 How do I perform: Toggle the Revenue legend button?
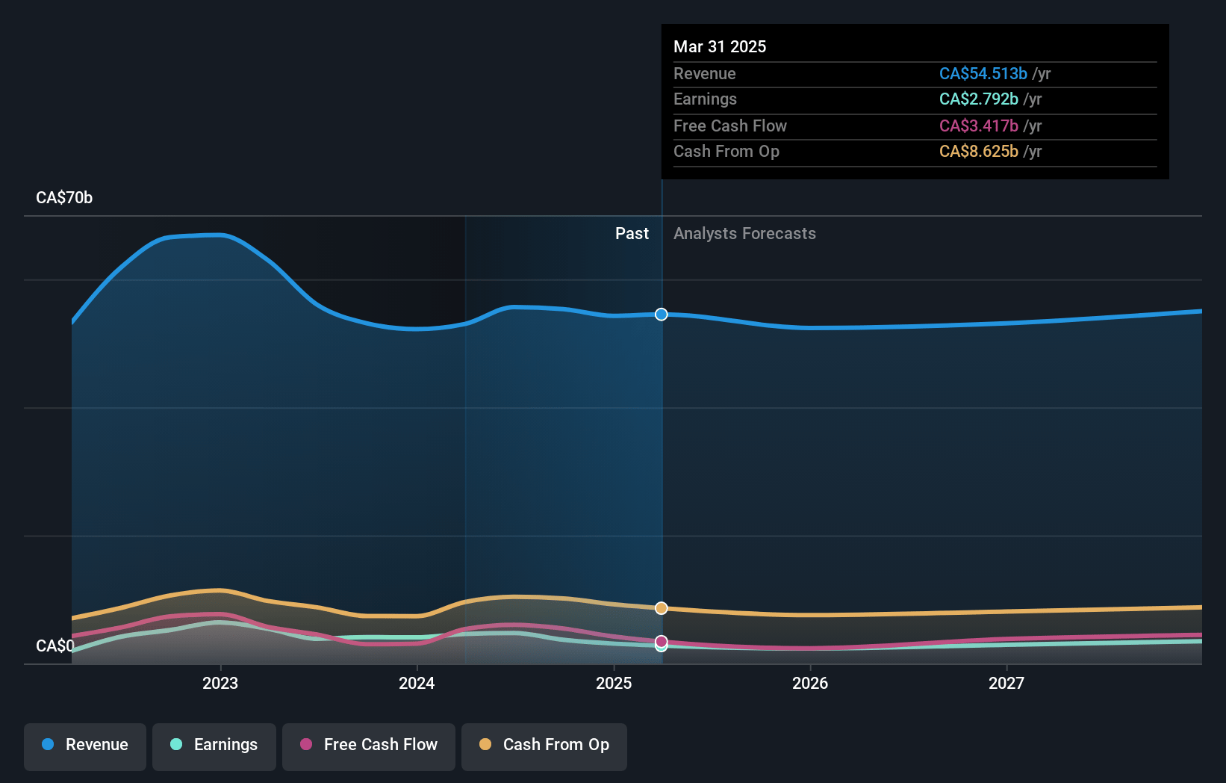pos(85,746)
